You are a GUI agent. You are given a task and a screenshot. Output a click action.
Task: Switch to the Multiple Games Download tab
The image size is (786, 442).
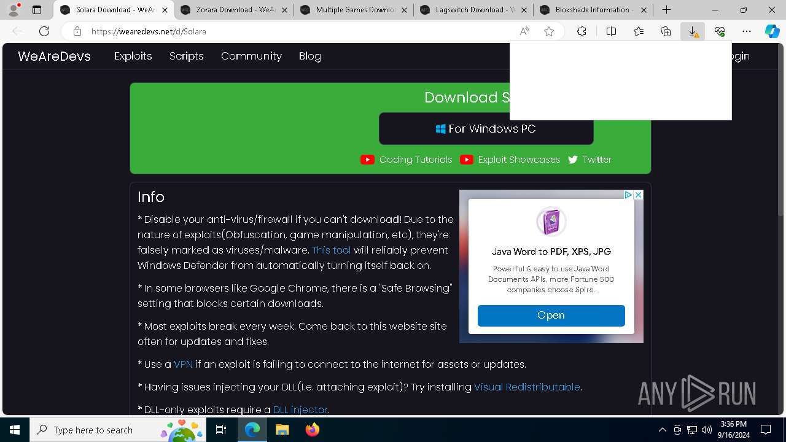tap(354, 10)
